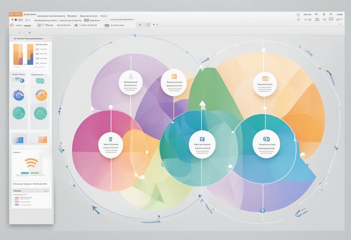The height and width of the screenshot is (240, 351).
Task: Click the Review label button
Action: point(307,14)
